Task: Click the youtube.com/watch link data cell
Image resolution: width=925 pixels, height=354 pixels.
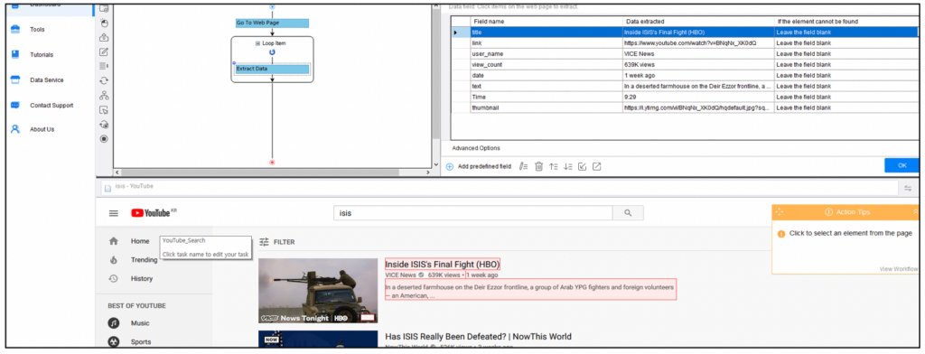Action: (698, 43)
